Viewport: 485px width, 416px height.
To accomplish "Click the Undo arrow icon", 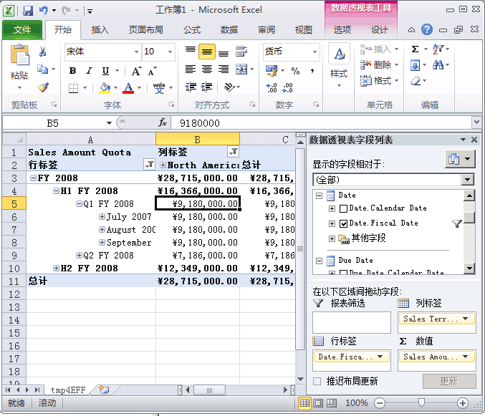I will (x=43, y=11).
